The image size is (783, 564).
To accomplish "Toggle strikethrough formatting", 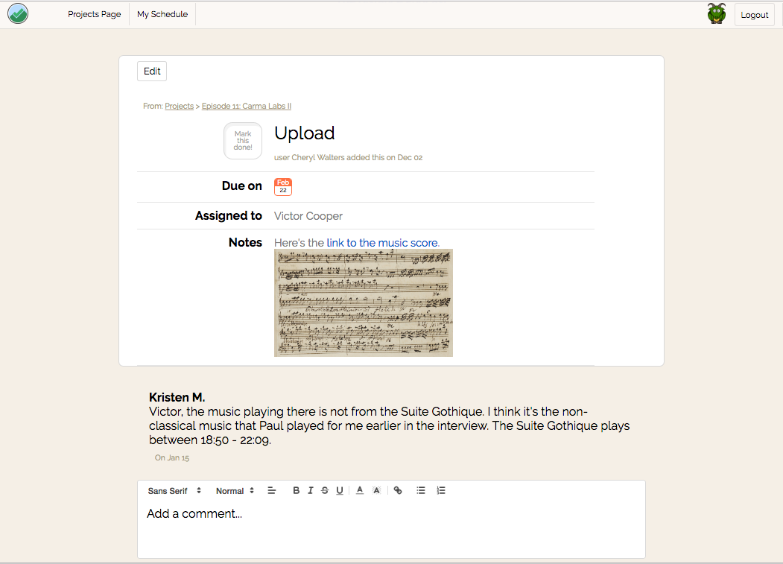I will click(x=325, y=490).
